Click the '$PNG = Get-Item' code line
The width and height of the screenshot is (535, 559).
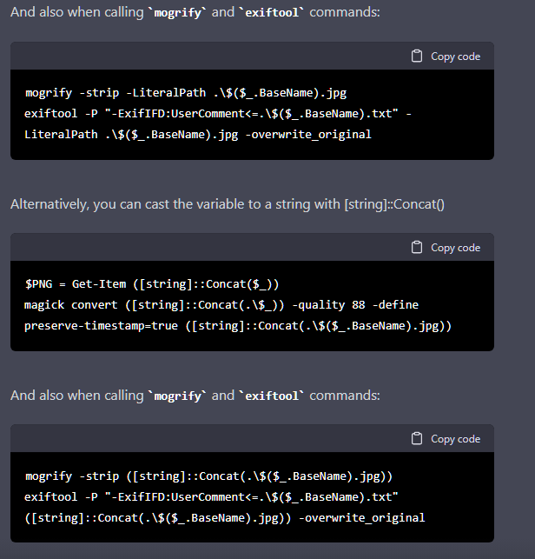(152, 284)
